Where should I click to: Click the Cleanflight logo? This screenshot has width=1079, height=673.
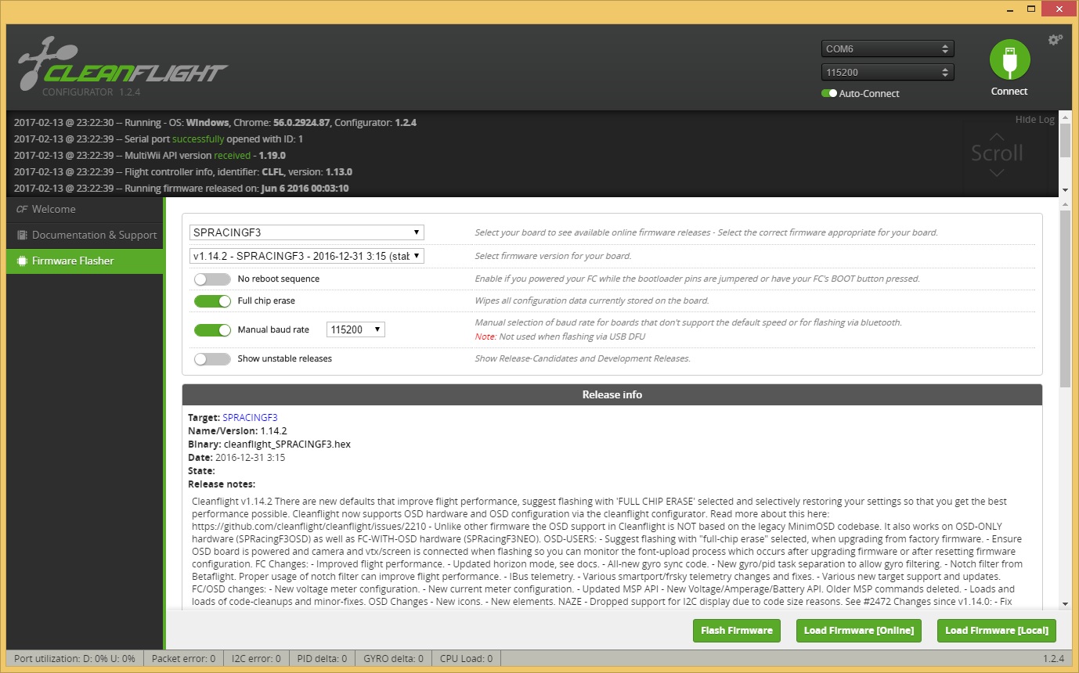pyautogui.click(x=122, y=64)
